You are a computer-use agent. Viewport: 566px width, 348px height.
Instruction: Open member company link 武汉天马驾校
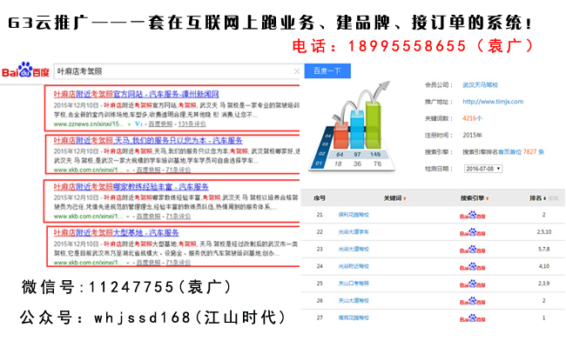click(481, 85)
